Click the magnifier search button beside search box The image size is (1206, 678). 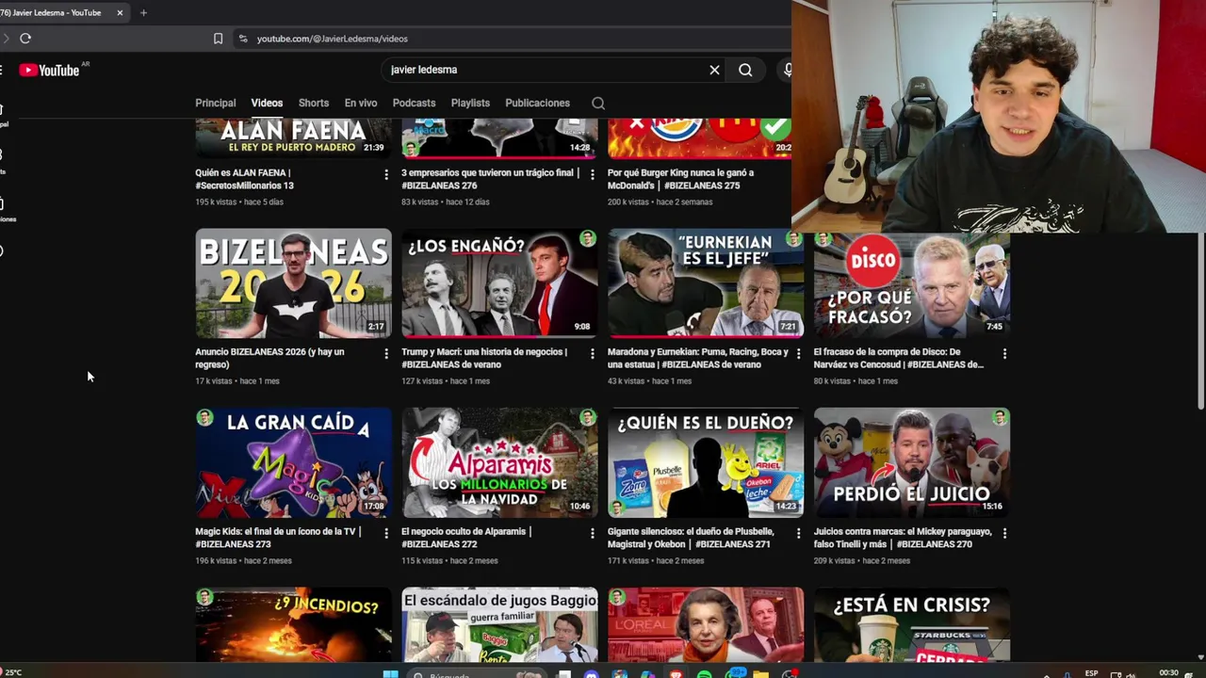click(745, 70)
